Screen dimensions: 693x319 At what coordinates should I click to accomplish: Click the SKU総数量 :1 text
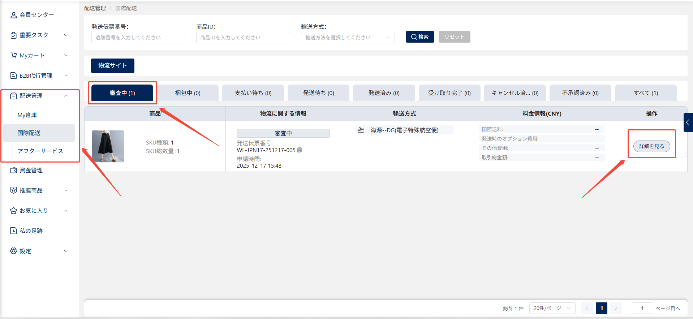[x=163, y=151]
